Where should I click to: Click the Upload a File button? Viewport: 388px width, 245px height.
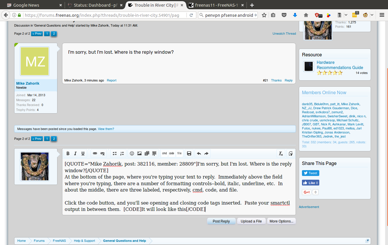pos(251,221)
